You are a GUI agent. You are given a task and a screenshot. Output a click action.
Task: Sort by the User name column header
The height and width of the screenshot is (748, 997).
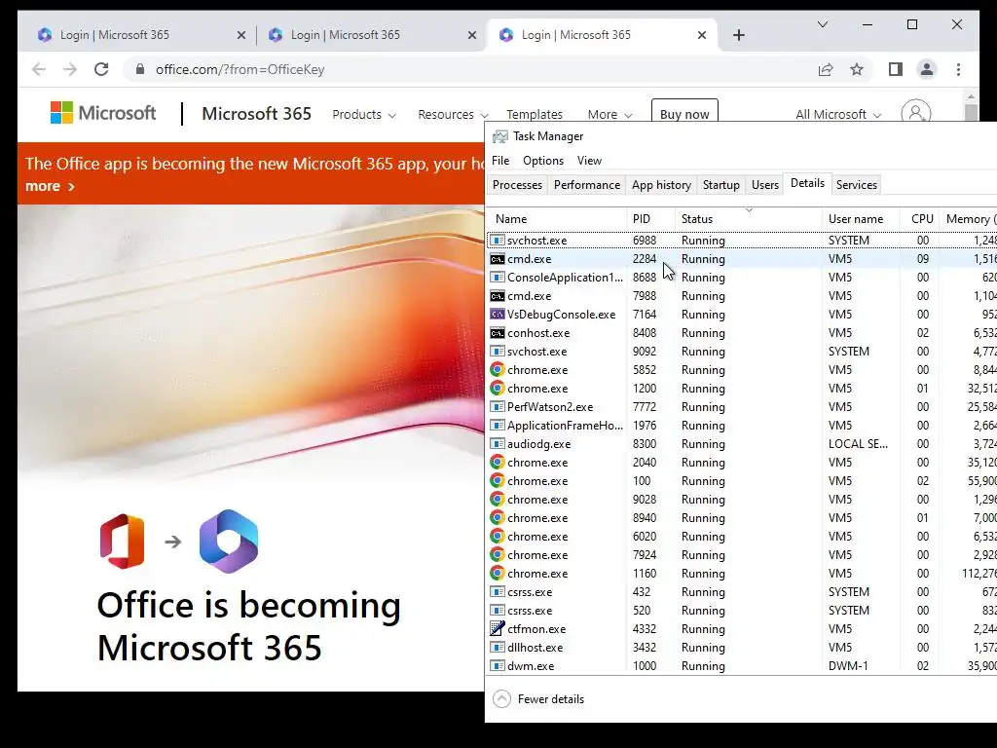[x=861, y=219]
